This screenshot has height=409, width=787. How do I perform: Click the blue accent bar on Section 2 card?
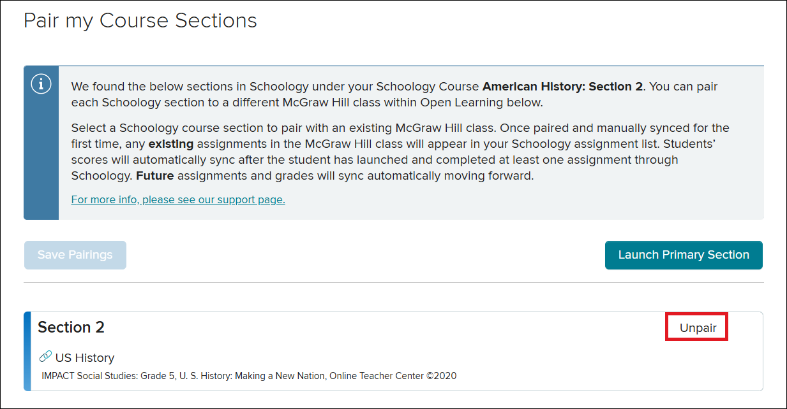coord(27,351)
